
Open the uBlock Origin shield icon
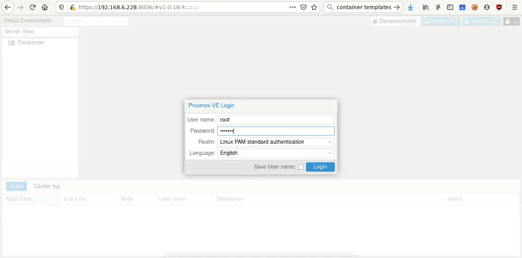point(499,7)
